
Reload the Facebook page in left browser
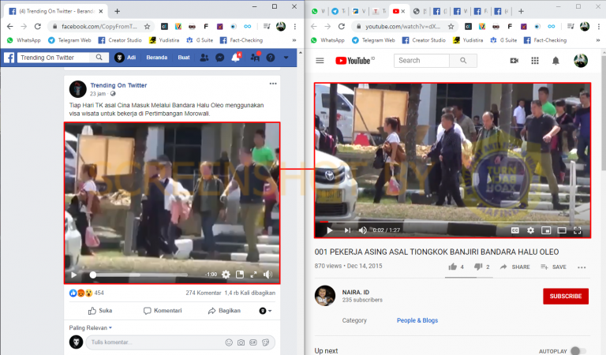point(38,26)
